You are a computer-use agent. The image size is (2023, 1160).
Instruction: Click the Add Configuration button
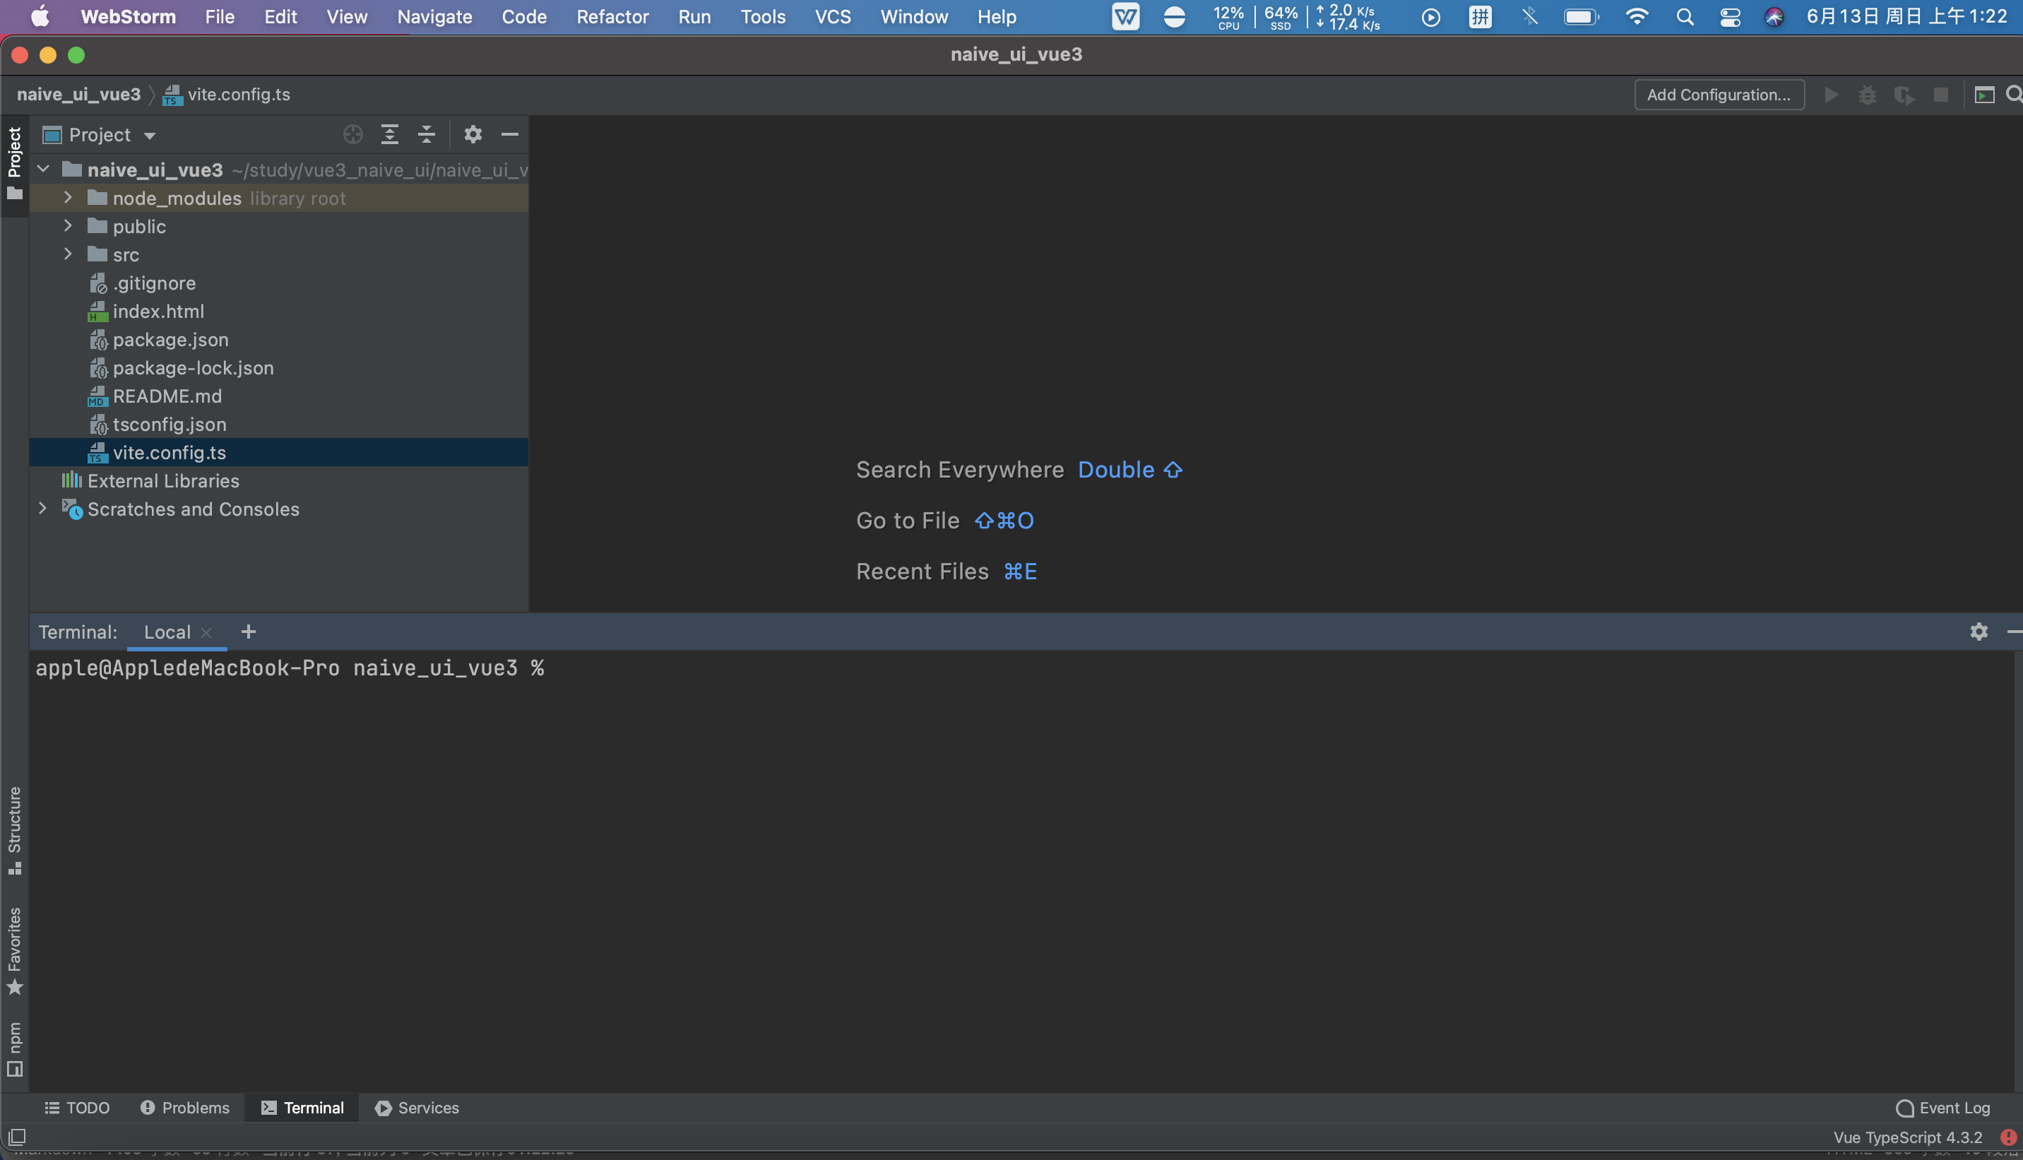coord(1719,95)
